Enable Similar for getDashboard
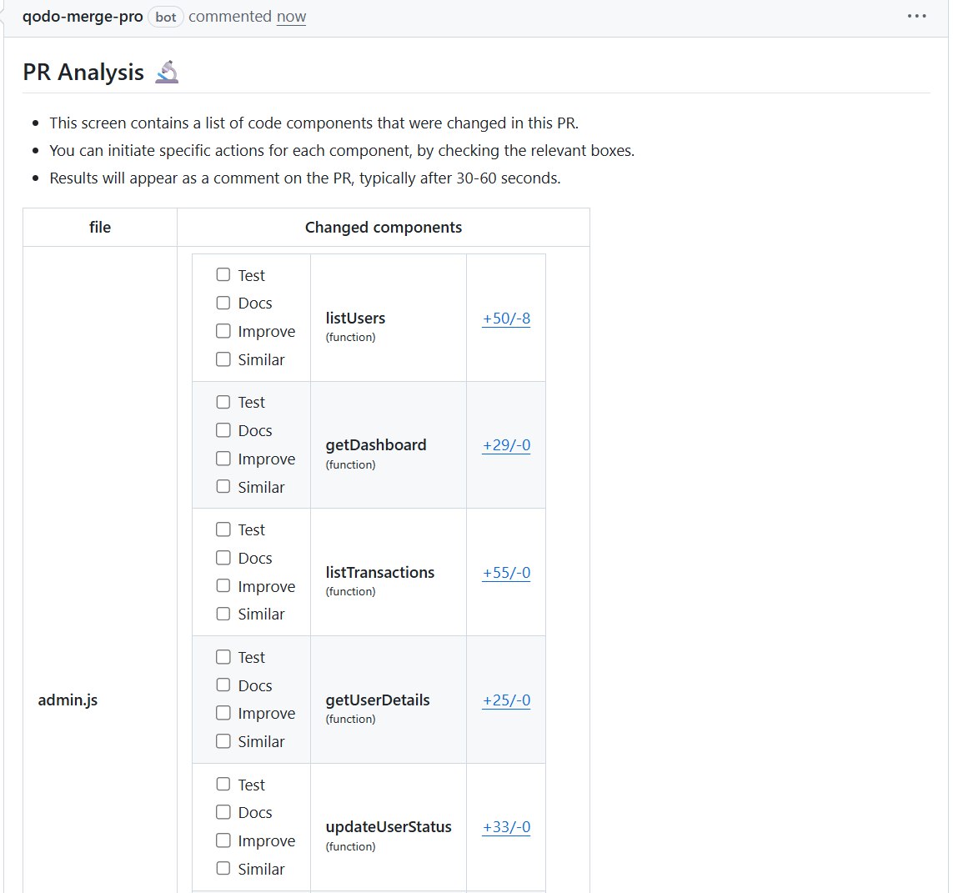The height and width of the screenshot is (893, 953). pos(223,486)
